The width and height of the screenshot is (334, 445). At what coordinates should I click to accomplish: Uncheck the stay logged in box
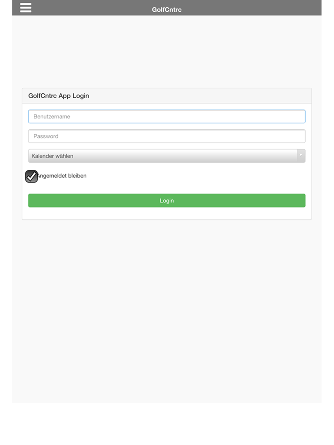(x=31, y=176)
